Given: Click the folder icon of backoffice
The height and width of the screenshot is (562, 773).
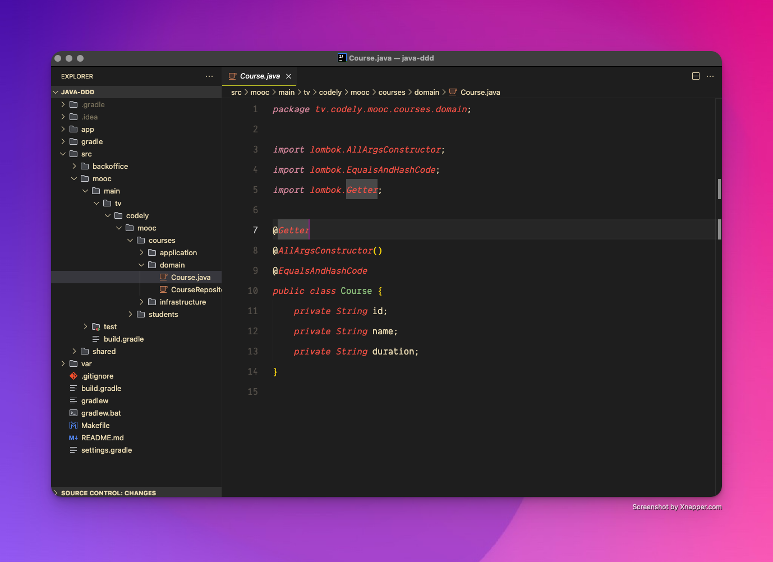Looking at the screenshot, I should coord(85,166).
